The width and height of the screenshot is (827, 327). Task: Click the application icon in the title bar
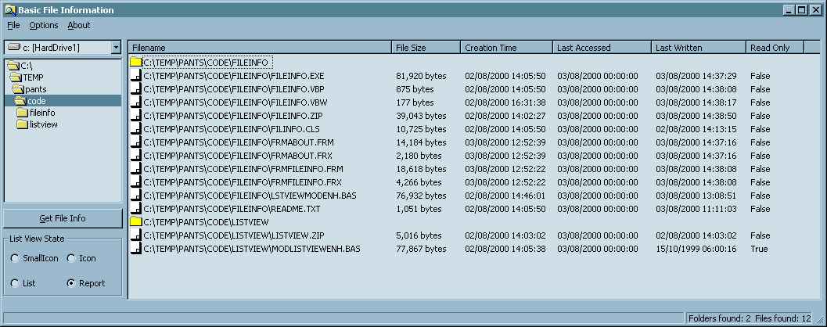pos(9,10)
